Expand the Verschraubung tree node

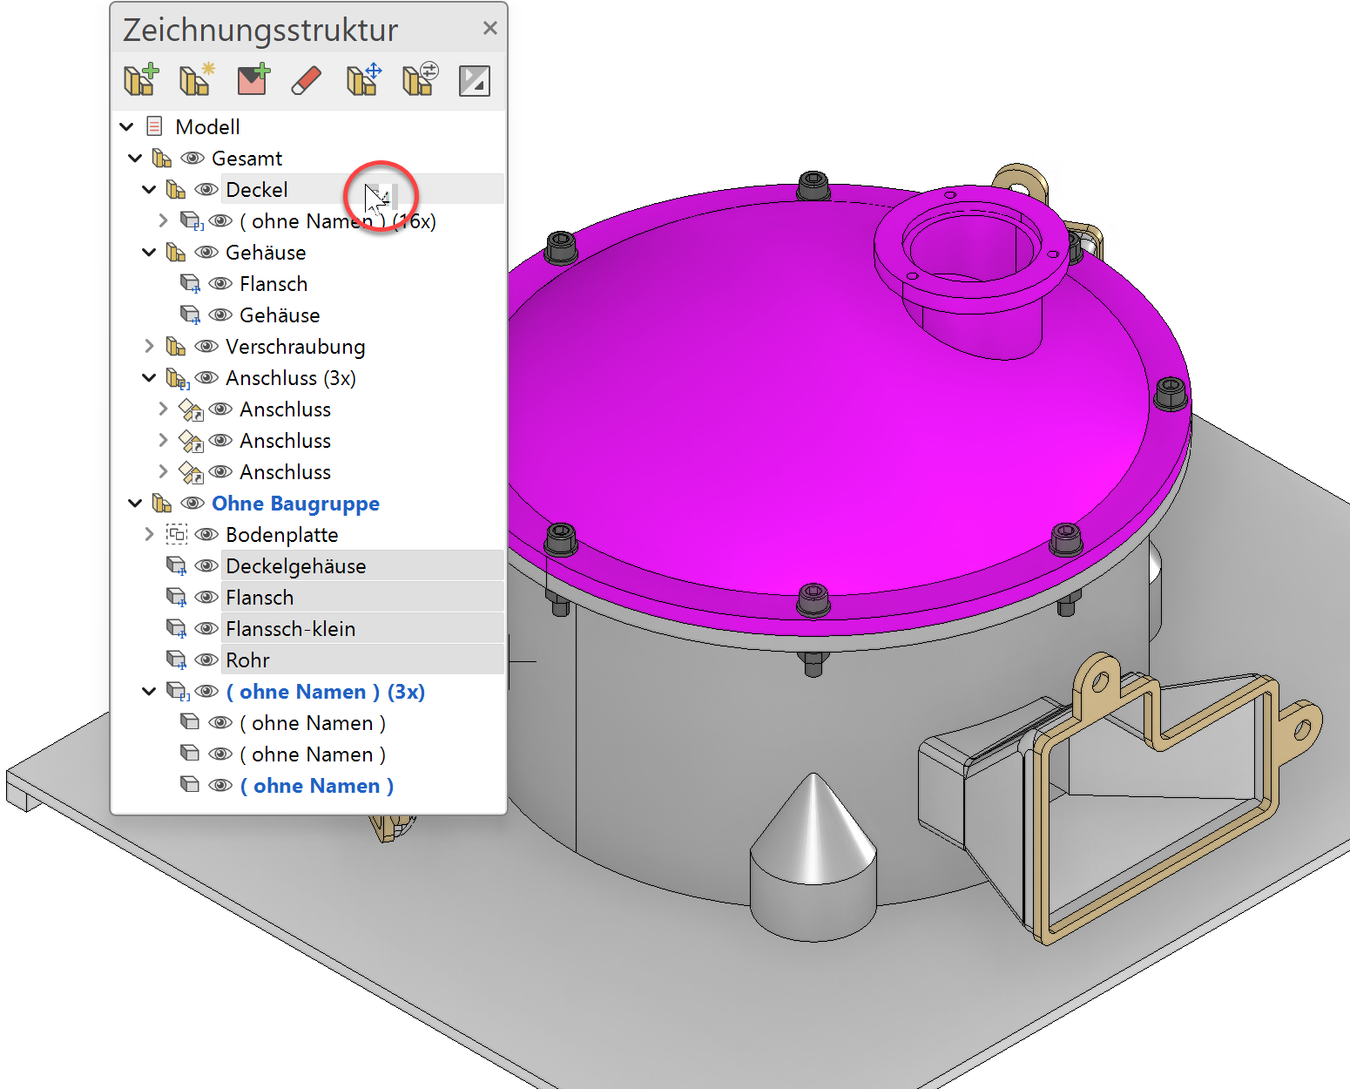149,347
